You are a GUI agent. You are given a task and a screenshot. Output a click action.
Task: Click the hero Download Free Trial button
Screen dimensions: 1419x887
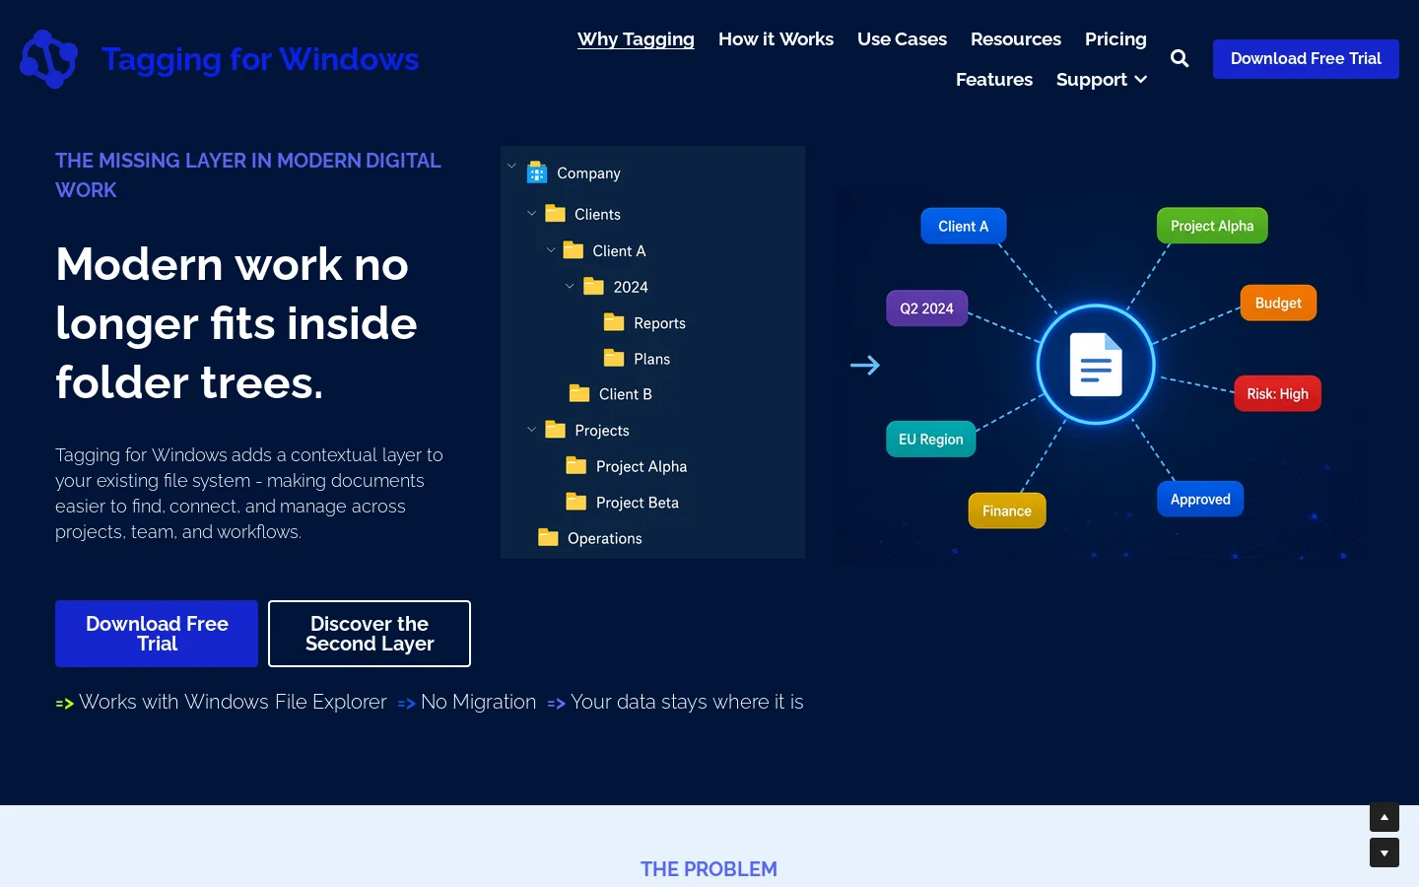[x=157, y=634]
